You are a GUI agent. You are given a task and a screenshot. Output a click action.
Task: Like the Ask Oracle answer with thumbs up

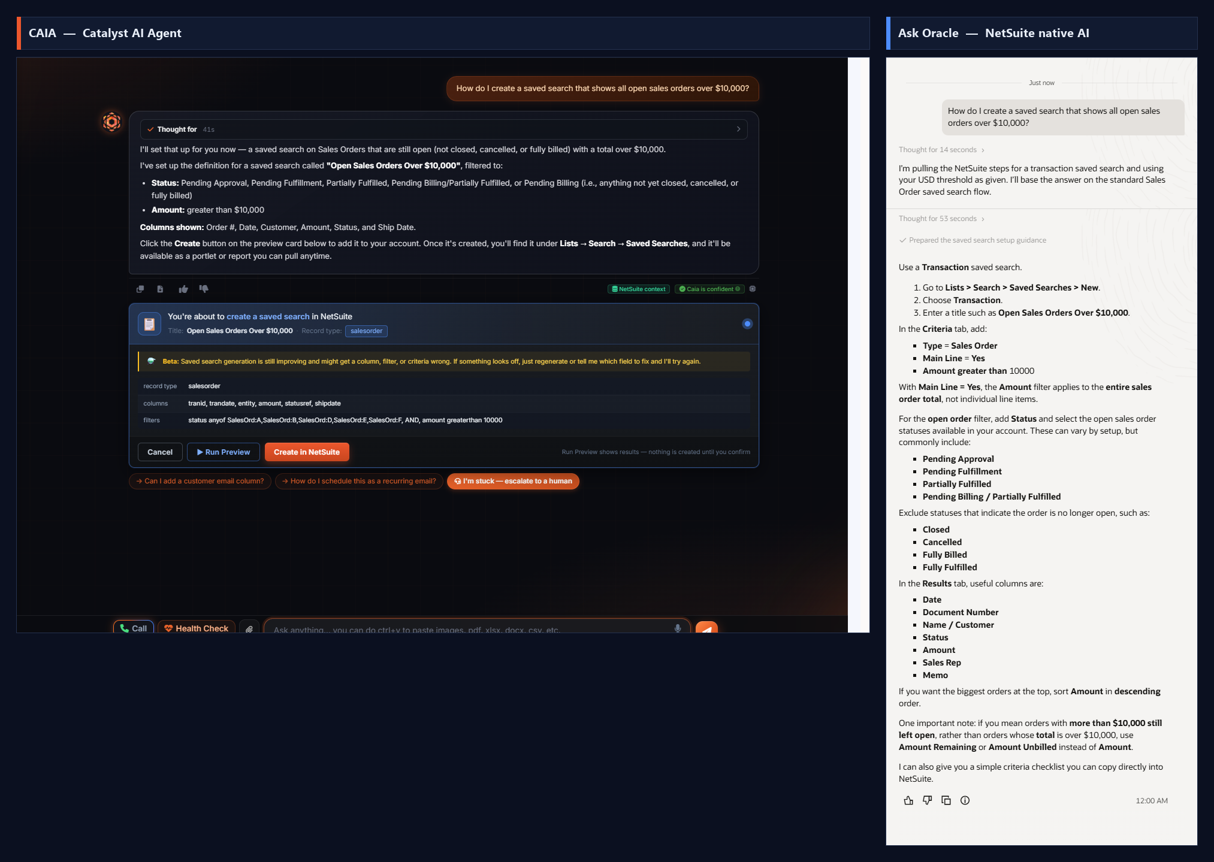point(908,800)
